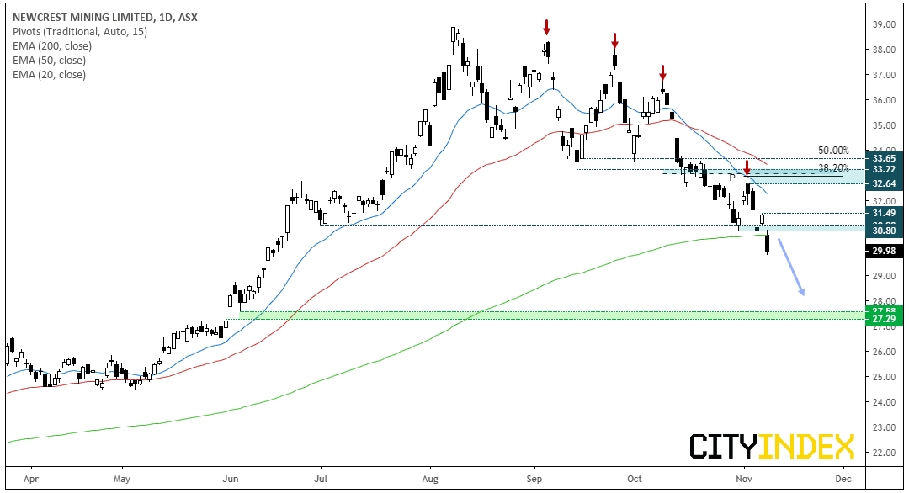Select the EMA (50, close) indicator label
Image resolution: width=909 pixels, height=493 pixels.
[50, 61]
